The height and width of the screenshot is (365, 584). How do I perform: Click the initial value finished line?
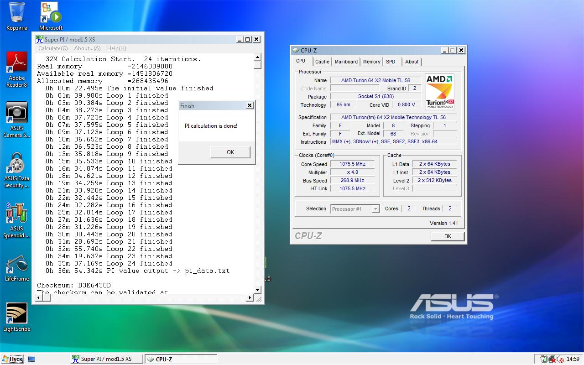tap(129, 88)
